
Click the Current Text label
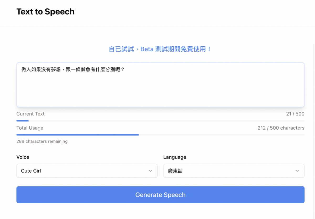30,114
